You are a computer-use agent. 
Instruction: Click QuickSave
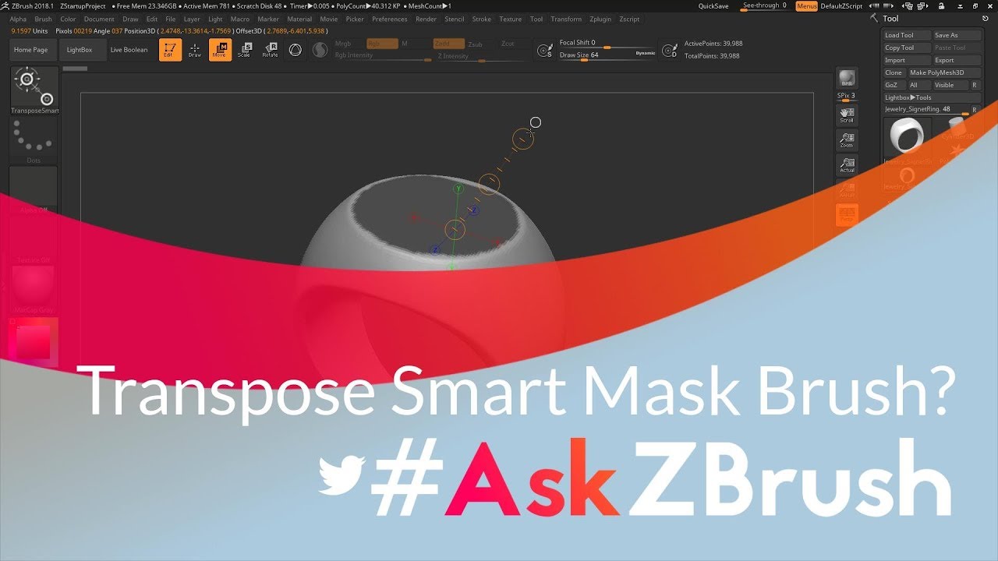[713, 6]
